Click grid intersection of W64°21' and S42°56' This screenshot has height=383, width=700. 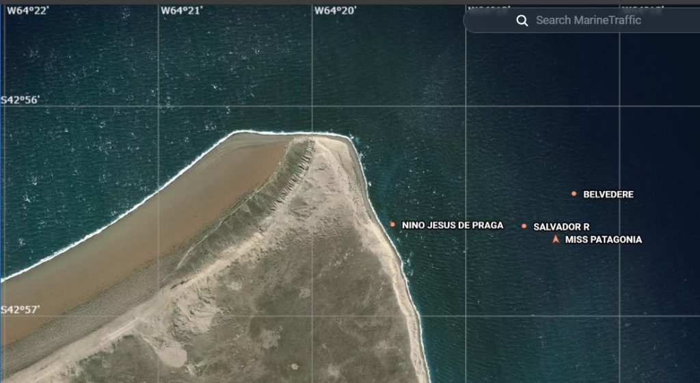pyautogui.click(x=159, y=107)
